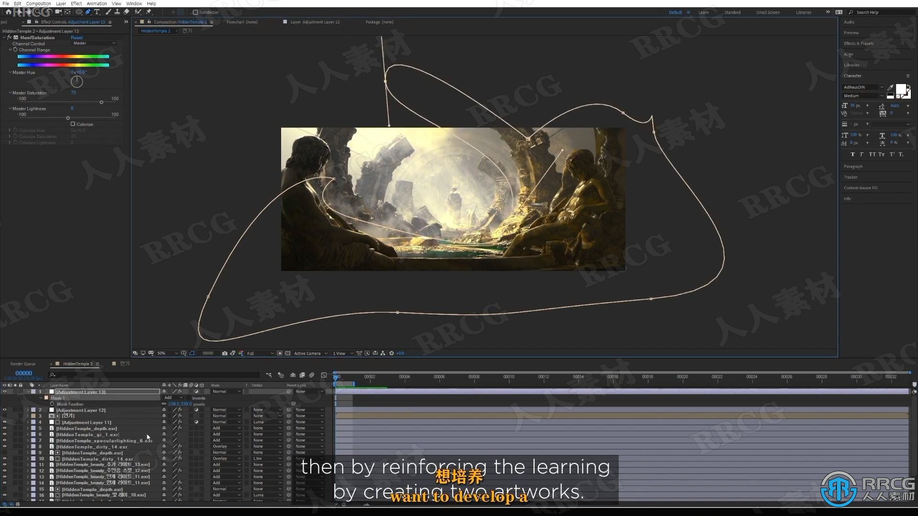Switch to the Layer Adjustment Layer 12 tab
This screenshot has width=918, height=516.
point(315,22)
